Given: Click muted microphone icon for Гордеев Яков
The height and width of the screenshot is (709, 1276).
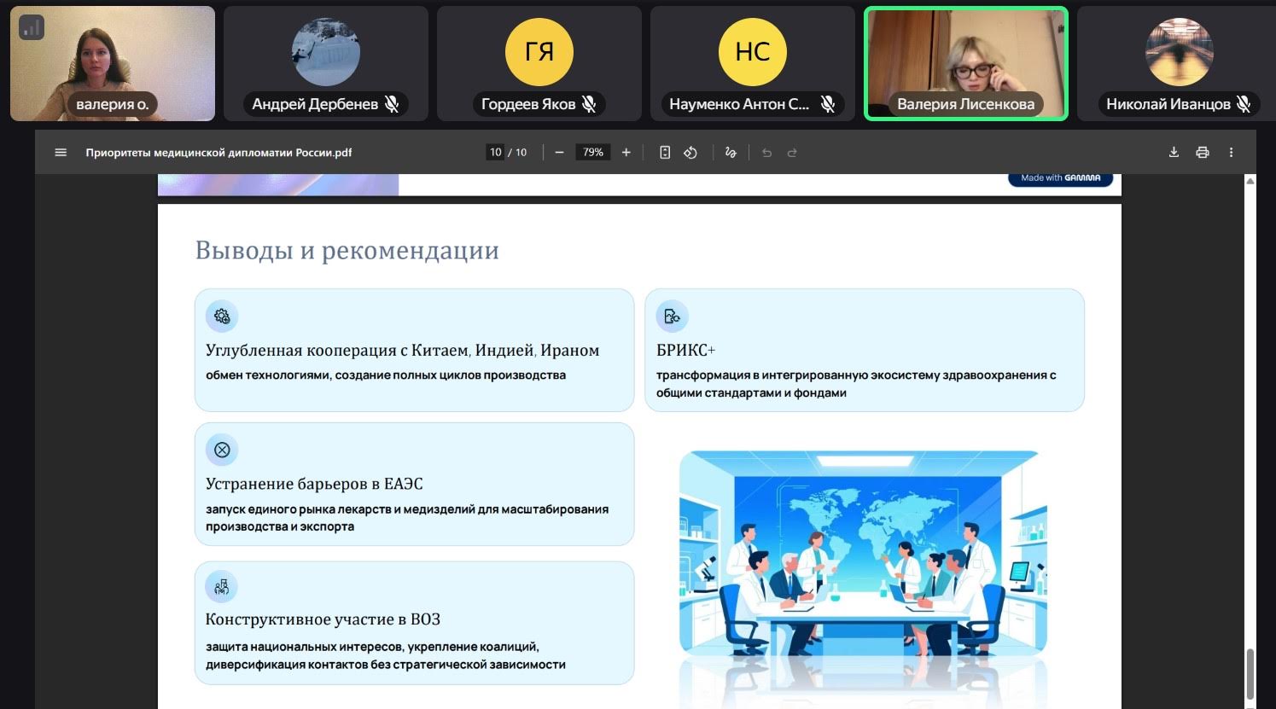Looking at the screenshot, I should (x=589, y=104).
